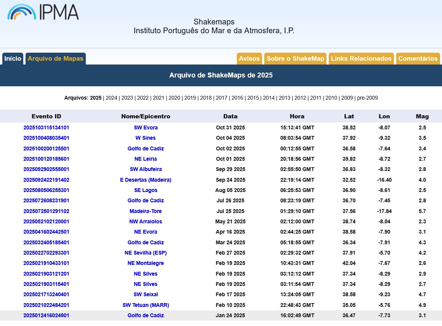Open the 2012 archive link
442x326 pixels.
[x=300, y=98]
